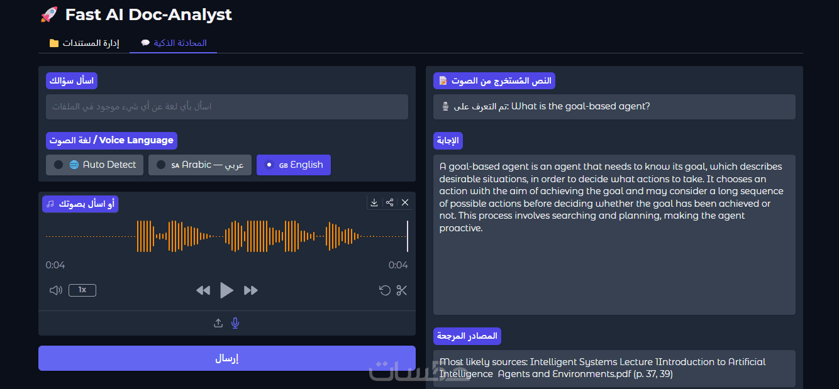Mute audio with the speaker icon
839x389 pixels.
(x=56, y=290)
